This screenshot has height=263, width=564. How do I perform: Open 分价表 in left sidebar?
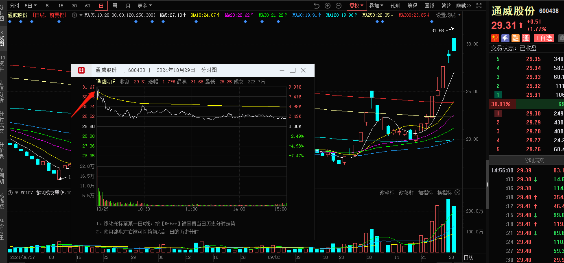2,150
